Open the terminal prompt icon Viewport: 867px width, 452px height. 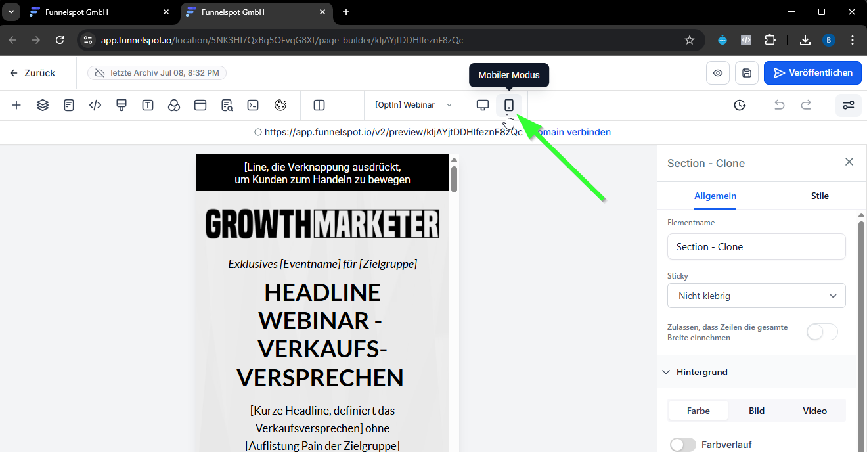[253, 105]
